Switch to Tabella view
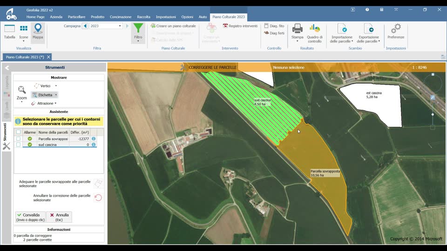 (9, 32)
